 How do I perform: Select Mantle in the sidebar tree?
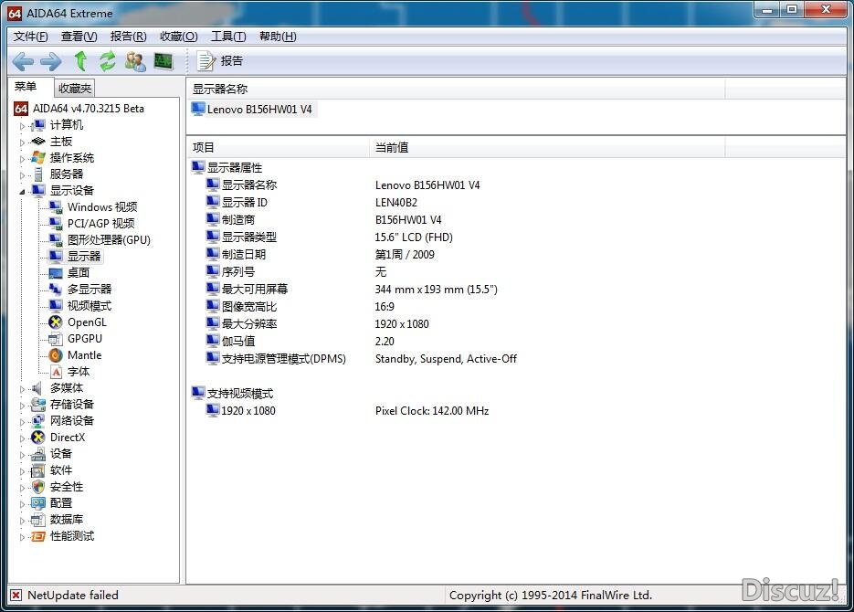(x=84, y=355)
